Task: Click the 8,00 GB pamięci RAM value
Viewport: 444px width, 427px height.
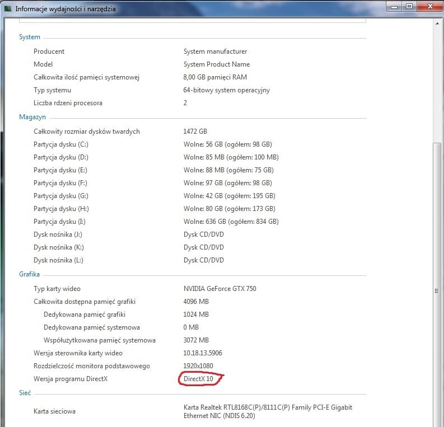Action: (x=215, y=77)
